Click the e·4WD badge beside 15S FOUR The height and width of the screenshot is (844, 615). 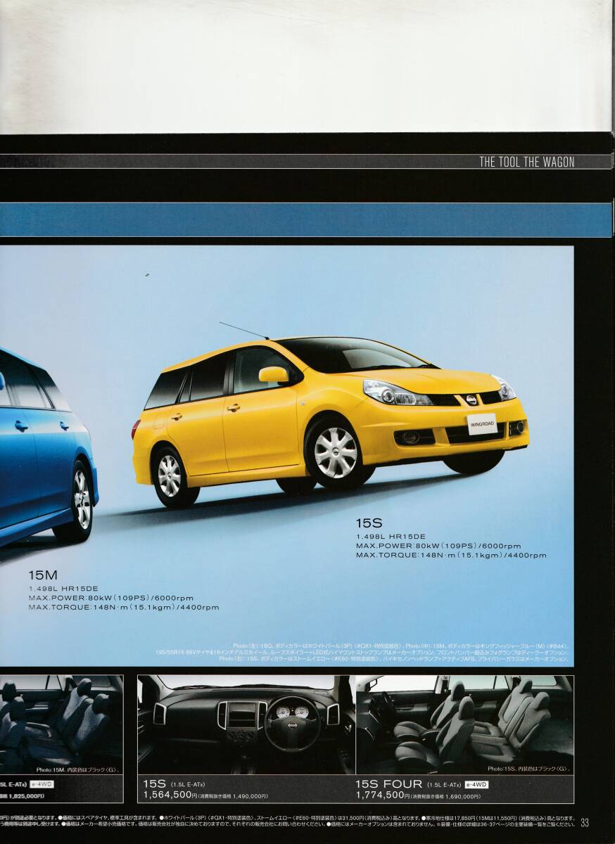(476, 784)
